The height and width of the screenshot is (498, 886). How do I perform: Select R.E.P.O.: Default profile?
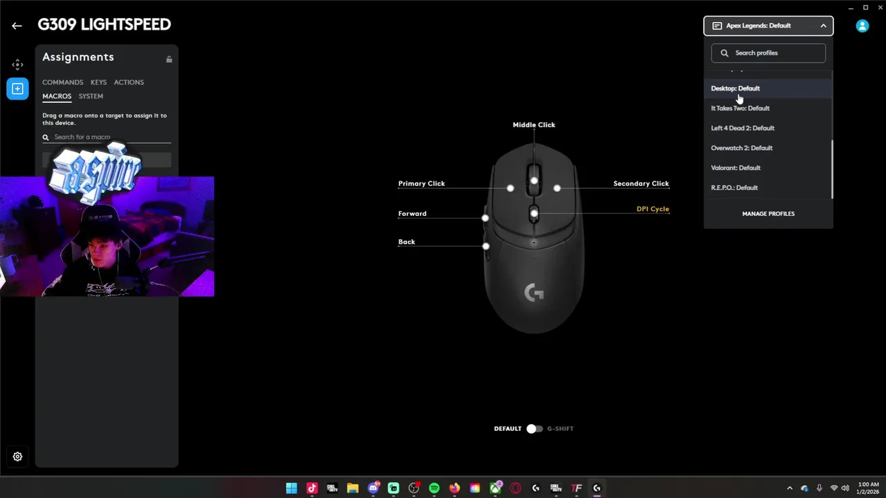point(768,187)
